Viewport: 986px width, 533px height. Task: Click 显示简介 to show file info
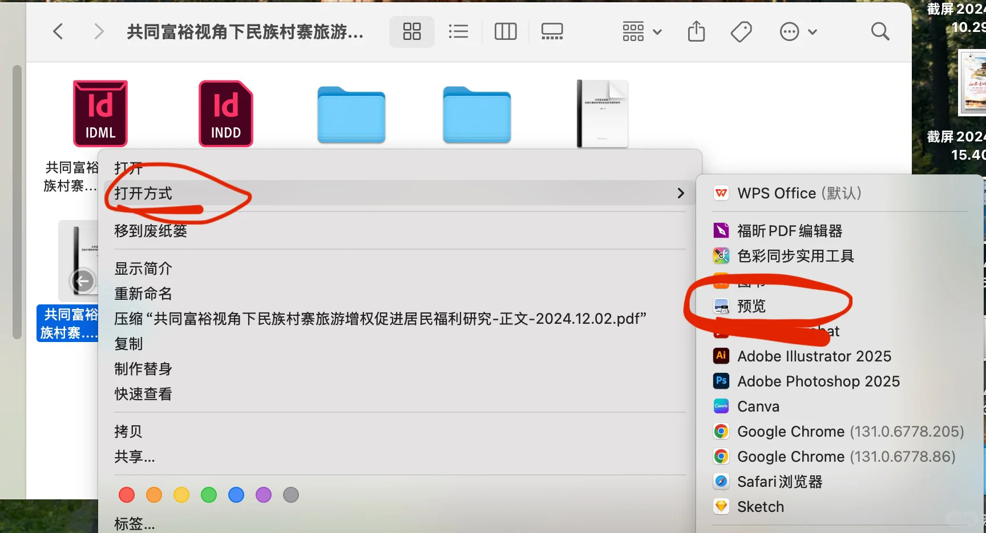(x=143, y=268)
